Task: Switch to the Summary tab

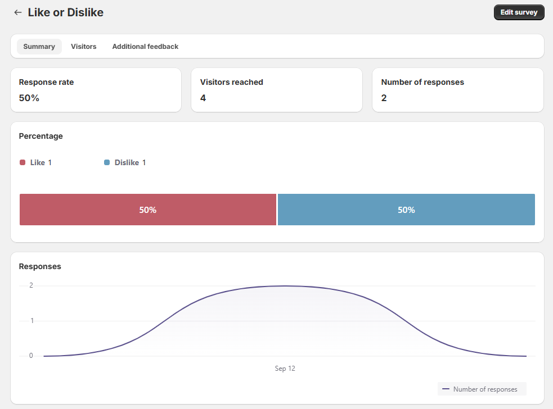Action: 39,47
